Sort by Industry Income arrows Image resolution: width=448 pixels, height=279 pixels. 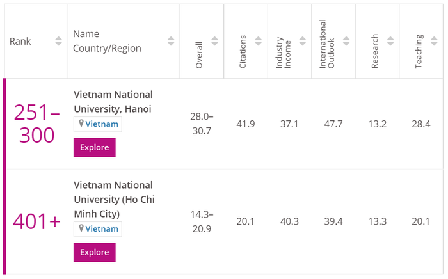click(x=302, y=41)
